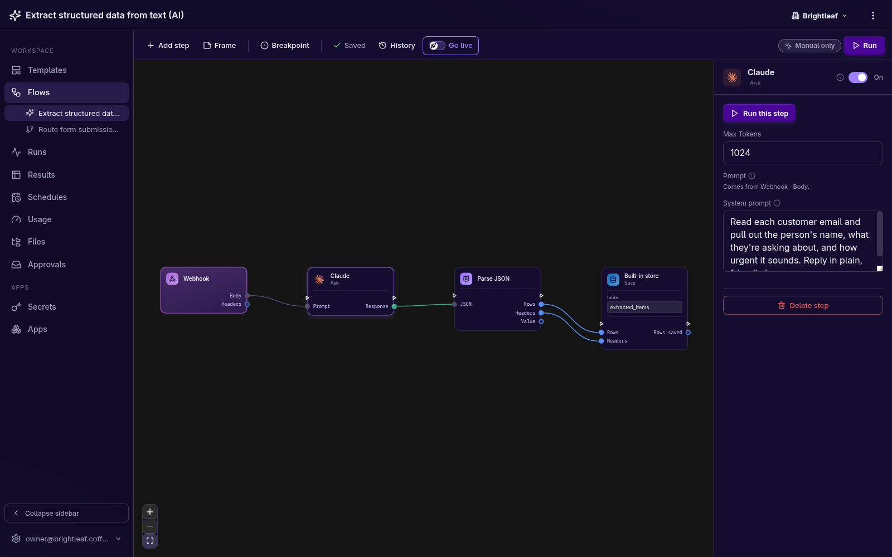
Task: Click the Claude Response output port
Action: pyautogui.click(x=394, y=306)
